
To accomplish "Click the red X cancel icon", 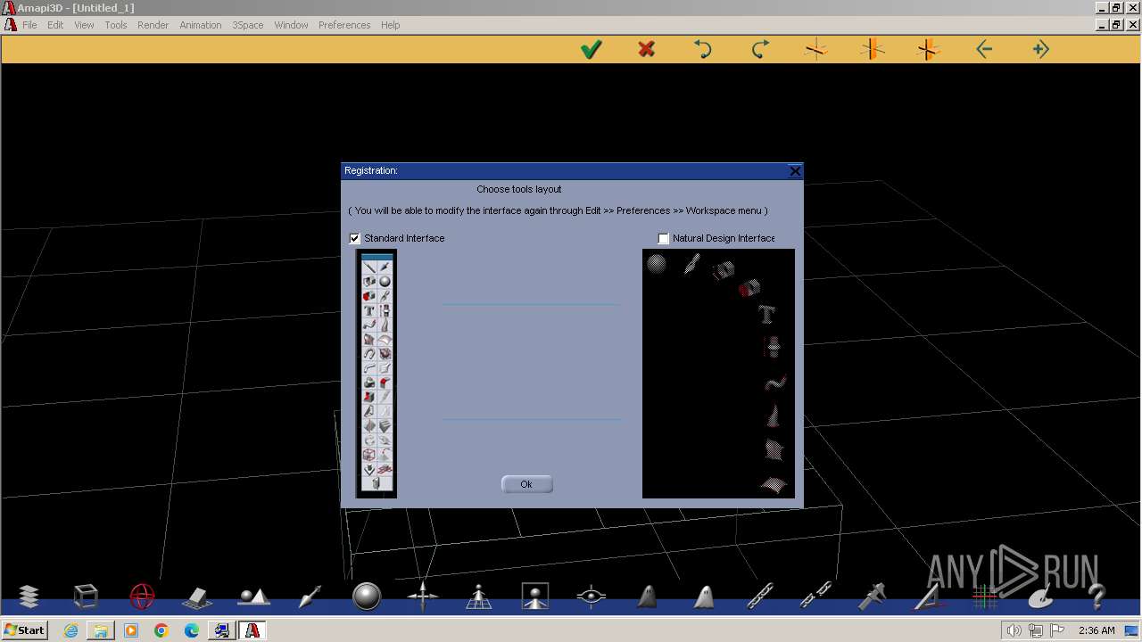I will pyautogui.click(x=647, y=50).
